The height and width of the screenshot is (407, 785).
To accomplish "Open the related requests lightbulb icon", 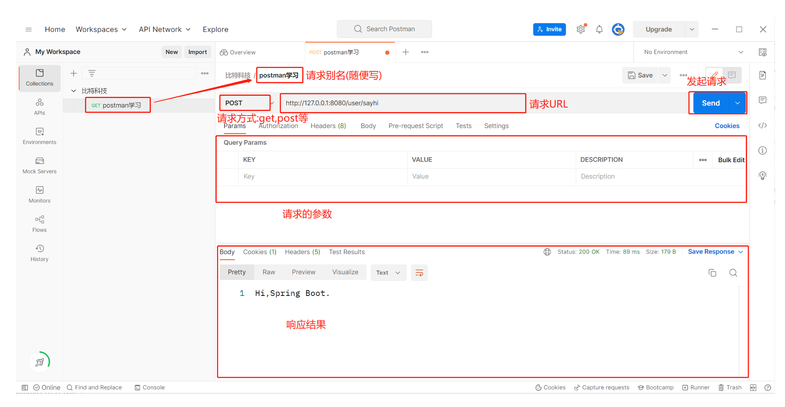I will pos(762,175).
